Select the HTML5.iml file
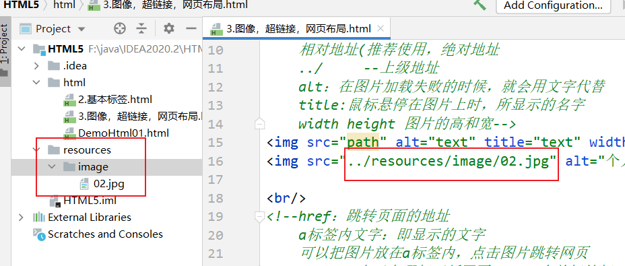The height and width of the screenshot is (266, 625). (x=90, y=201)
